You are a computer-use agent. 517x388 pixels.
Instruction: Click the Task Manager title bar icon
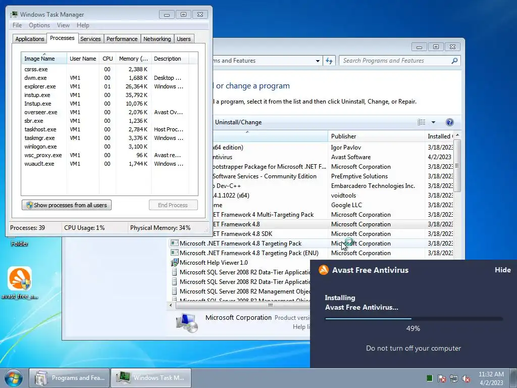[14, 14]
